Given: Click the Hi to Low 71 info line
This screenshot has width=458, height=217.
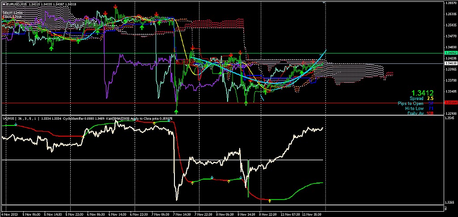Looking at the screenshot, I should pos(420,108).
